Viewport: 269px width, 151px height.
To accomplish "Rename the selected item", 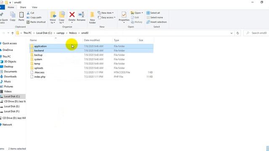I will 81,16.
